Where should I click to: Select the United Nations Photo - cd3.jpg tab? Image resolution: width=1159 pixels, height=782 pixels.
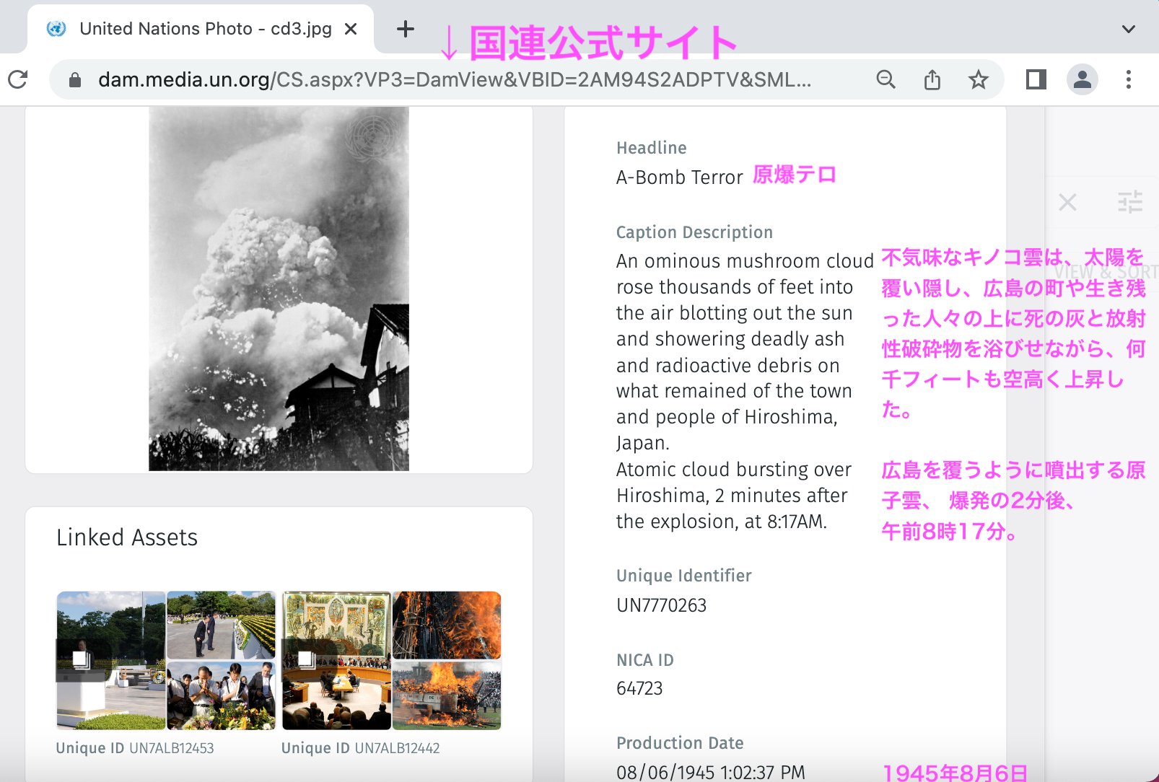coord(201,29)
